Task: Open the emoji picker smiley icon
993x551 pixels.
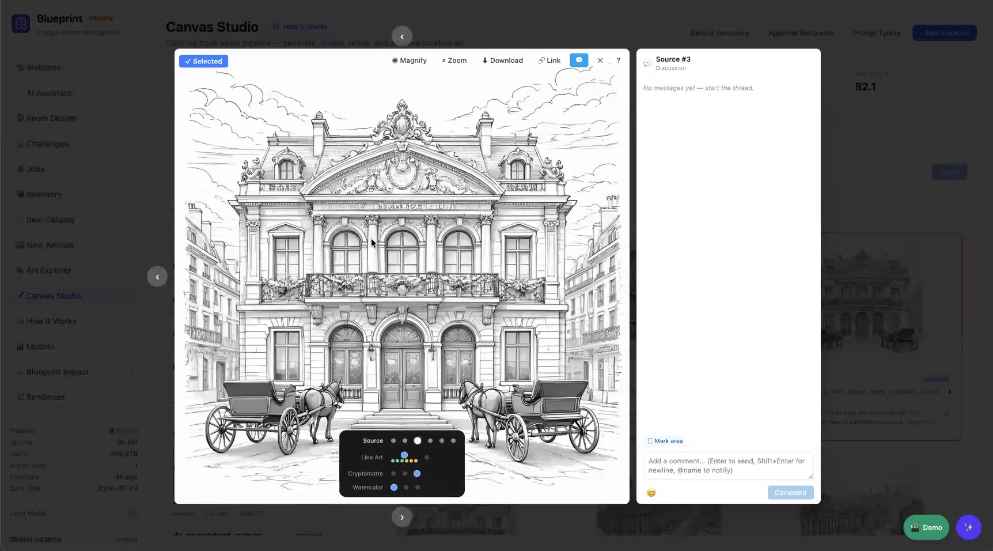Action: click(651, 493)
